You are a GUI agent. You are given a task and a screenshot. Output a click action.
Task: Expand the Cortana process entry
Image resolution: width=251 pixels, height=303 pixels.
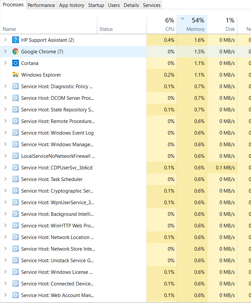(x=5, y=63)
